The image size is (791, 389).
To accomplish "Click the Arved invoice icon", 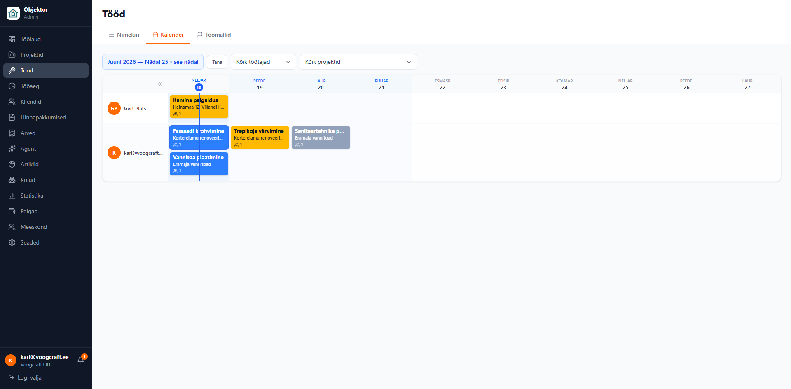I will 12,133.
